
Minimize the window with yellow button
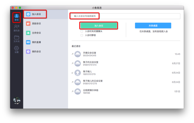16,8
